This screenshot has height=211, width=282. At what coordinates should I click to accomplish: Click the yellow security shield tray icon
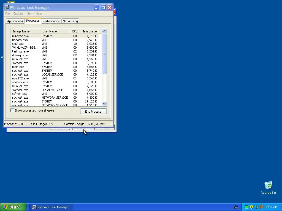251,207
